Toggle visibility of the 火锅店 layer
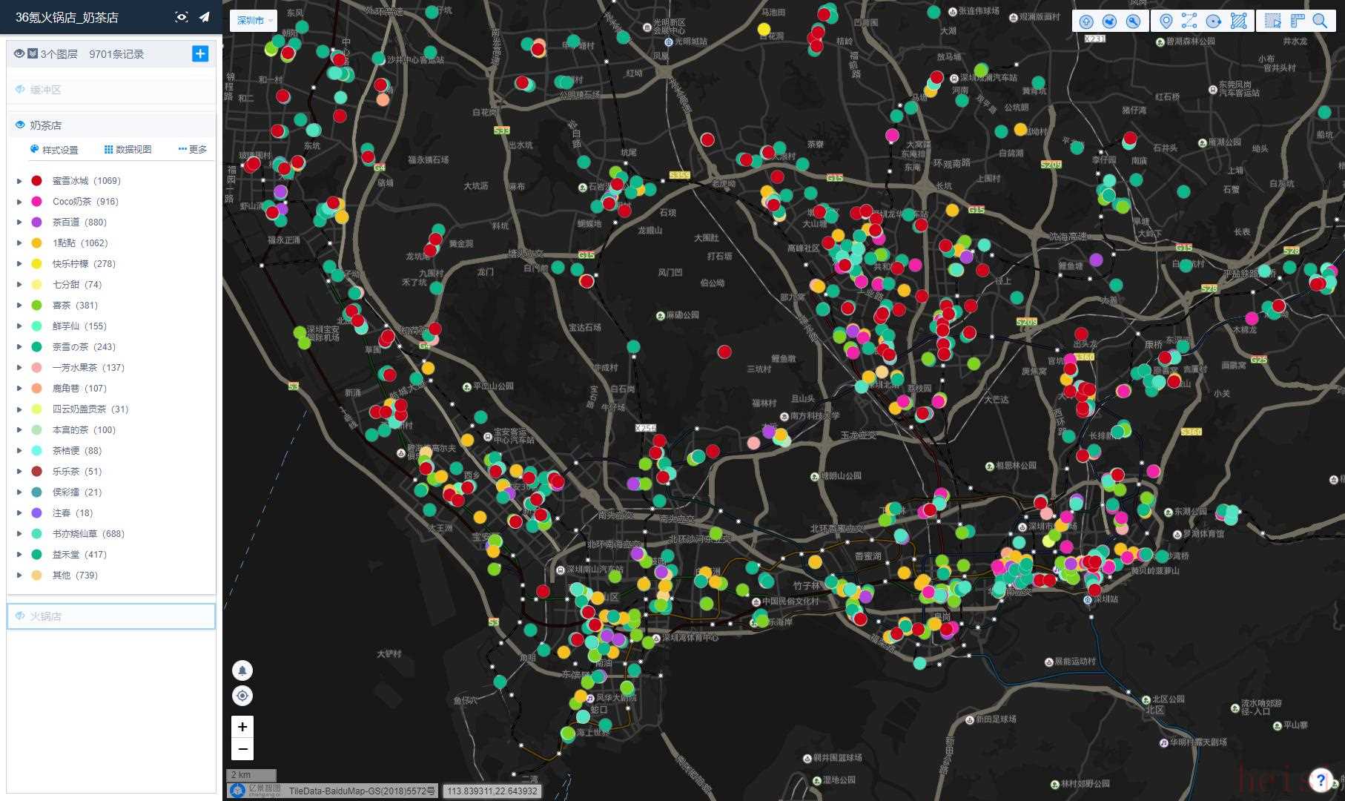Viewport: 1345px width, 801px height. coord(20,616)
